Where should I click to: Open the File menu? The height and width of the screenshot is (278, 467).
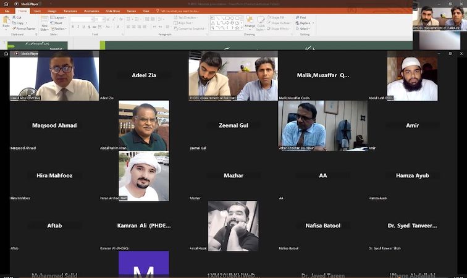pyautogui.click(x=7, y=11)
